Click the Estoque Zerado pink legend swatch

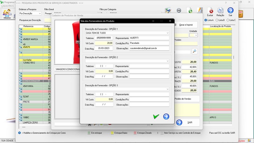tap(135, 133)
